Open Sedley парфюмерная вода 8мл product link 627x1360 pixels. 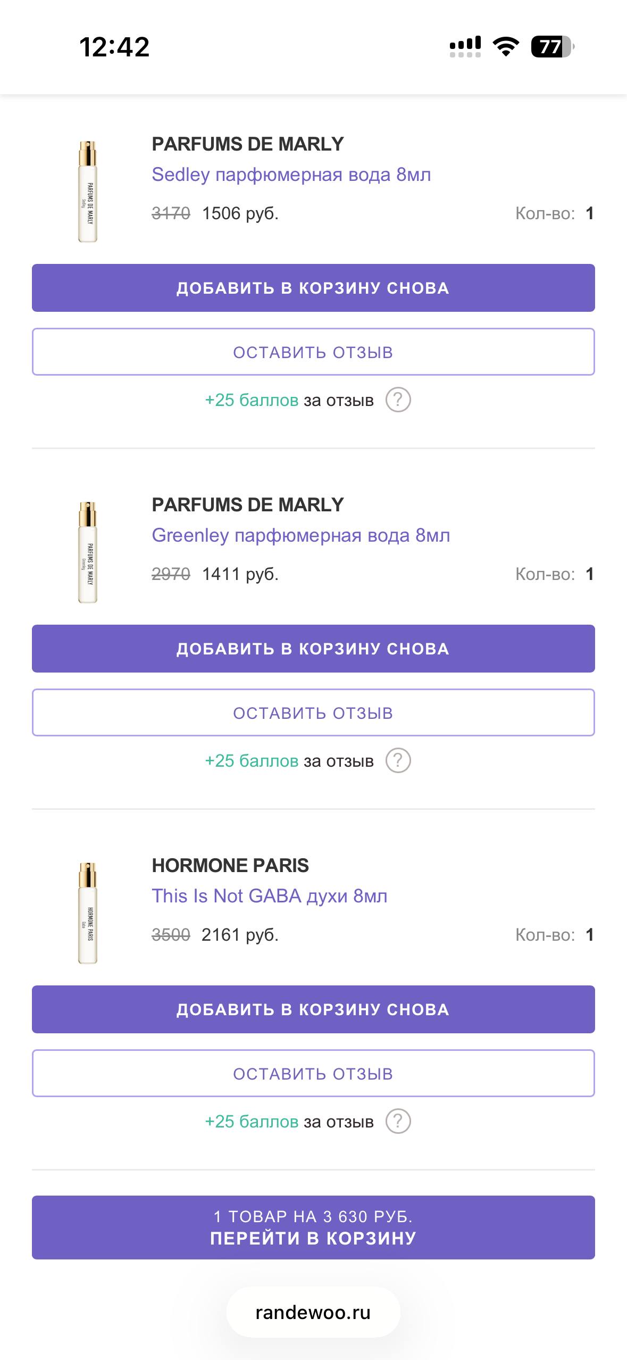pos(291,175)
